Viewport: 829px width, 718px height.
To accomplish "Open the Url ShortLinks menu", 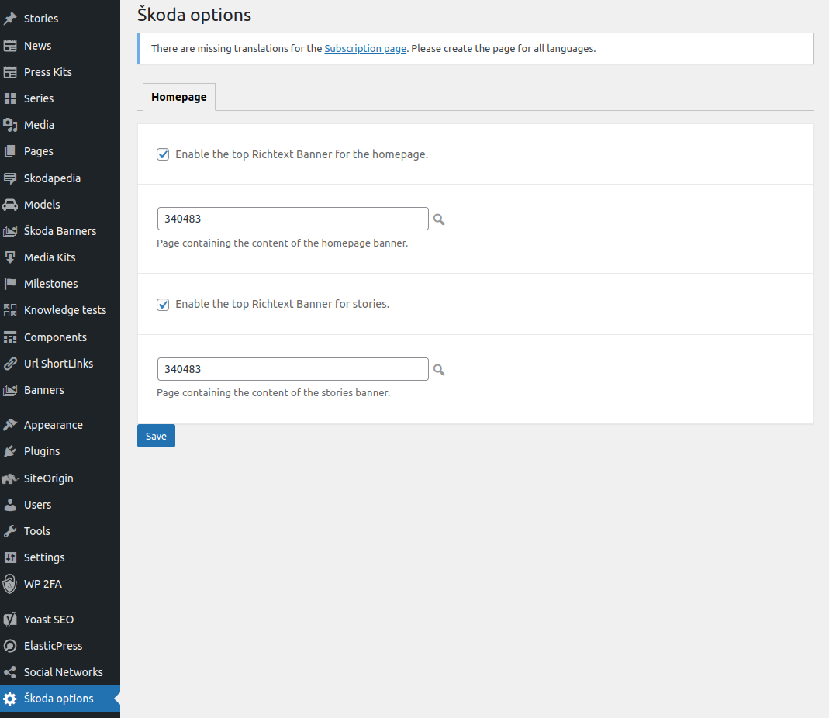I will pyautogui.click(x=60, y=364).
